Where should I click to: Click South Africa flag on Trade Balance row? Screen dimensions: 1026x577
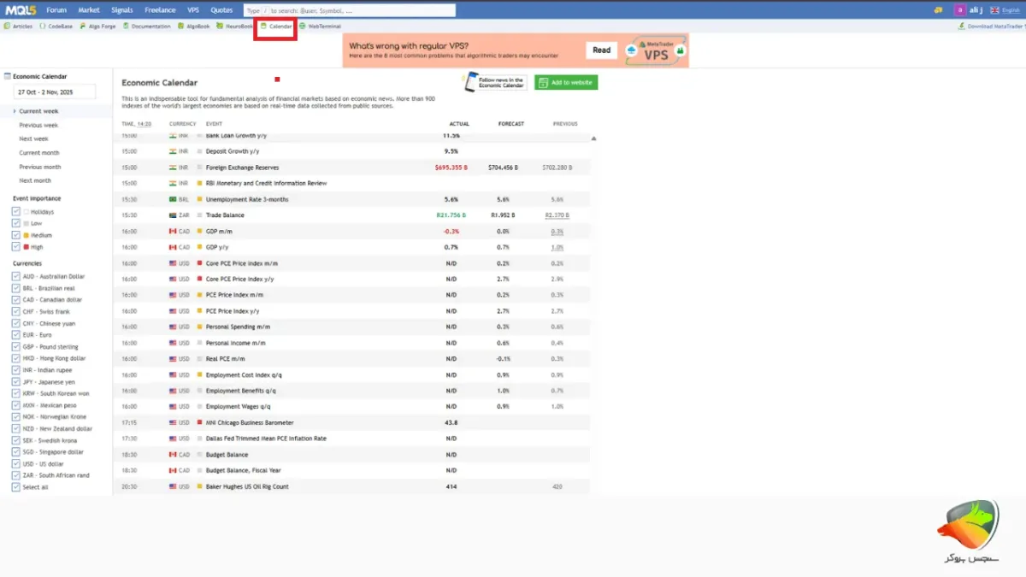[173, 215]
